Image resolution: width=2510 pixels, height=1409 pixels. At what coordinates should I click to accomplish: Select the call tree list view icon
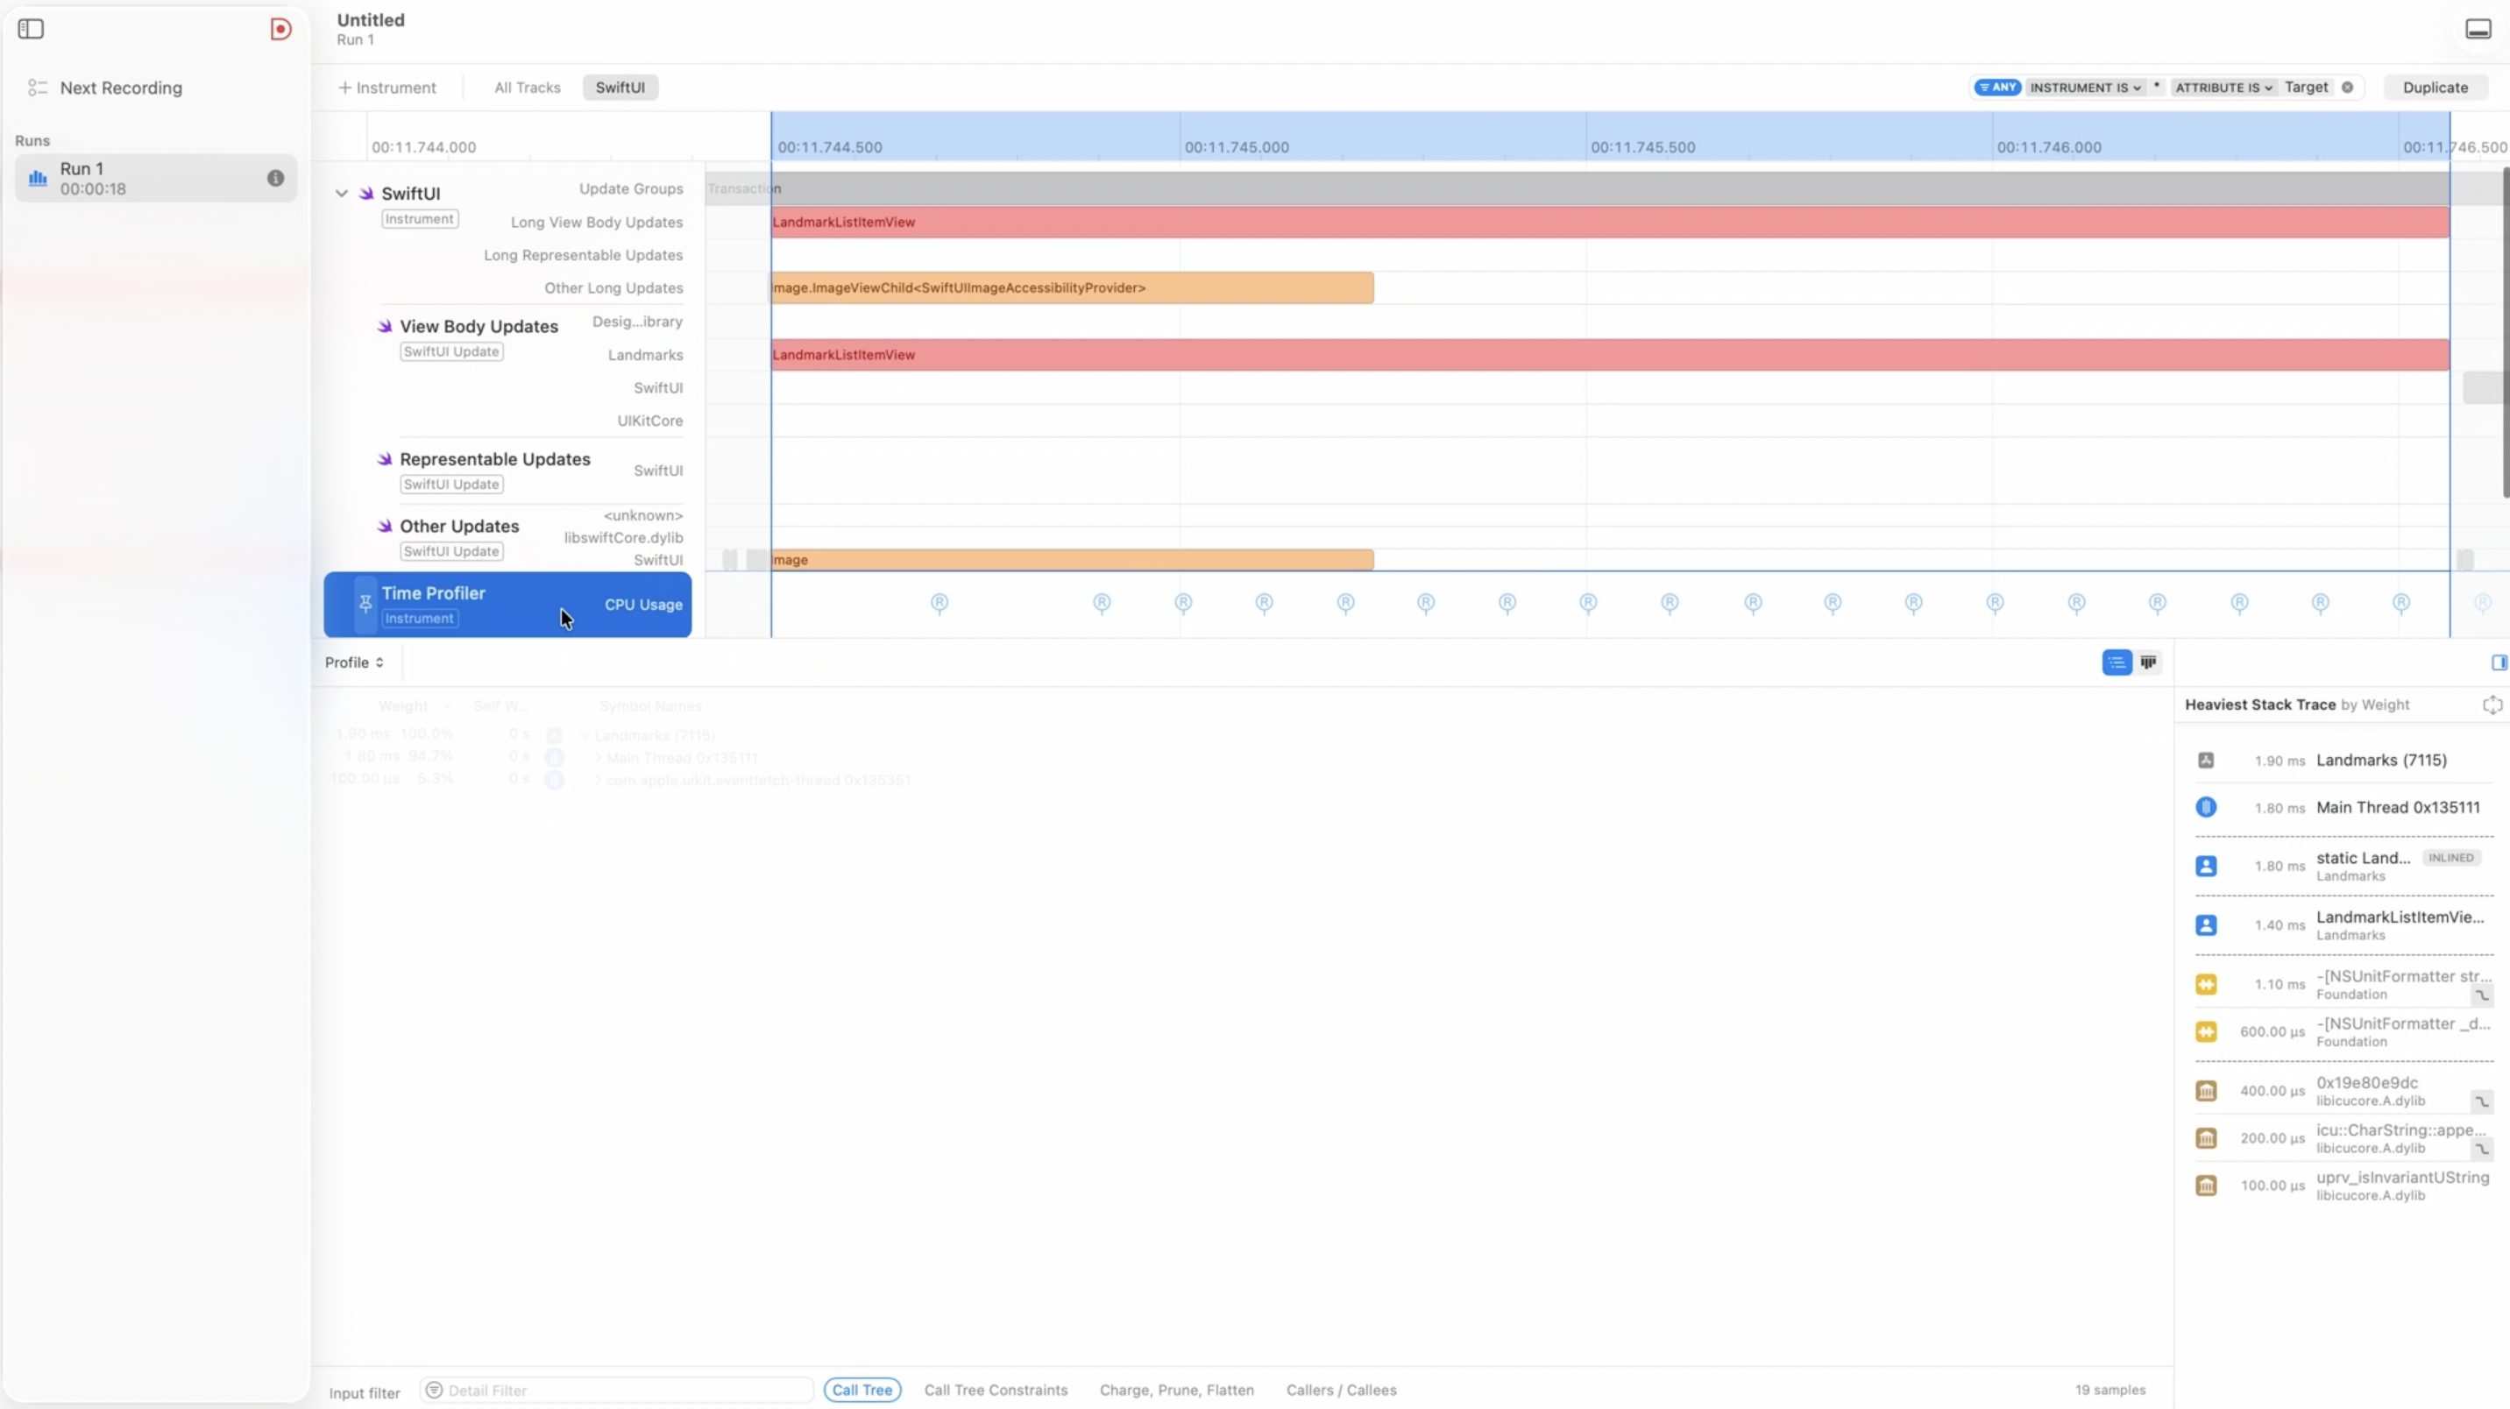coord(2116,662)
